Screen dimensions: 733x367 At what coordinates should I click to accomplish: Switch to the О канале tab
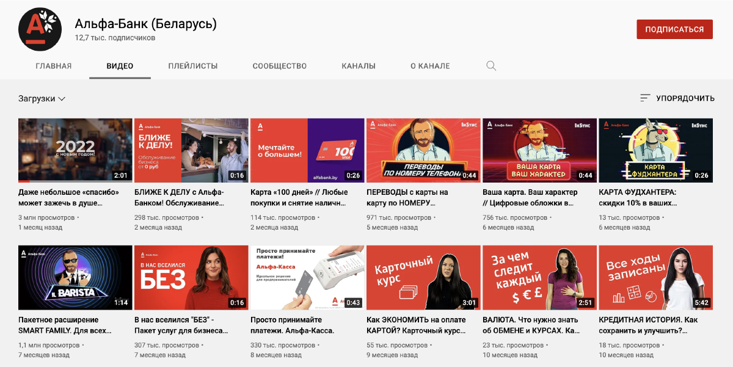430,66
